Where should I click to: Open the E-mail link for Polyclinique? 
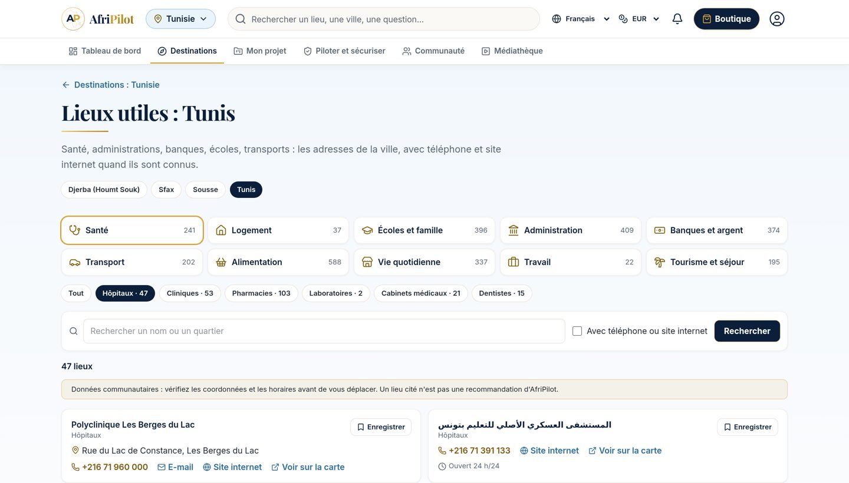[175, 467]
